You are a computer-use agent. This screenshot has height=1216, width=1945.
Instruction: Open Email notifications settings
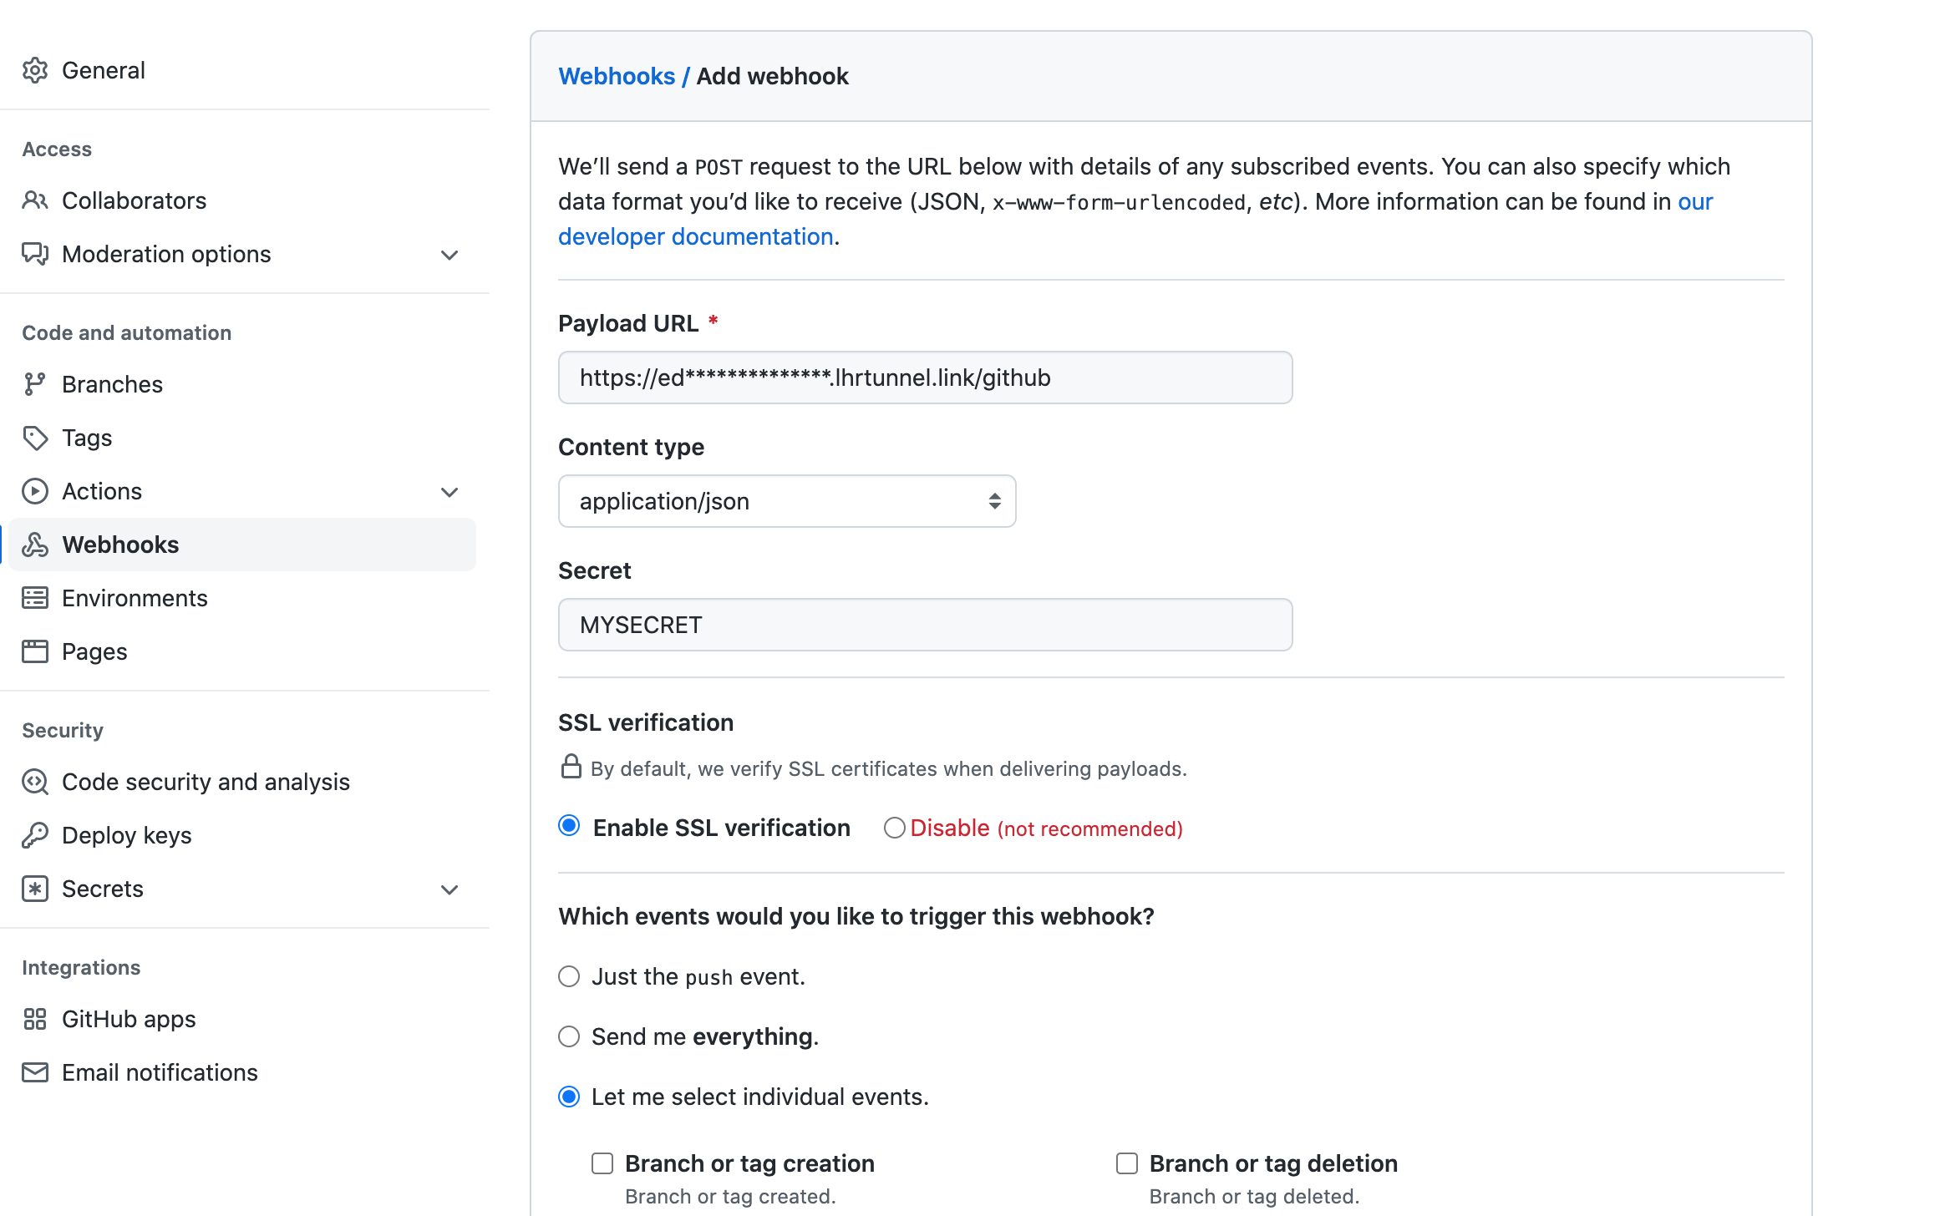(x=160, y=1072)
